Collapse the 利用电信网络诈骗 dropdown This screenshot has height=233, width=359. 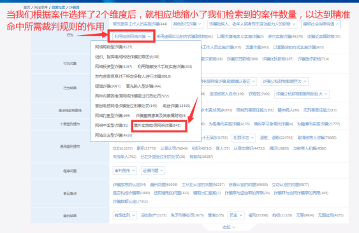[133, 36]
